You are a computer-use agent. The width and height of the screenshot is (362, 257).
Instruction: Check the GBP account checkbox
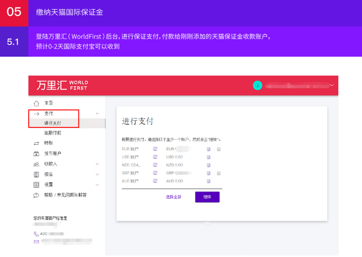click(219, 173)
